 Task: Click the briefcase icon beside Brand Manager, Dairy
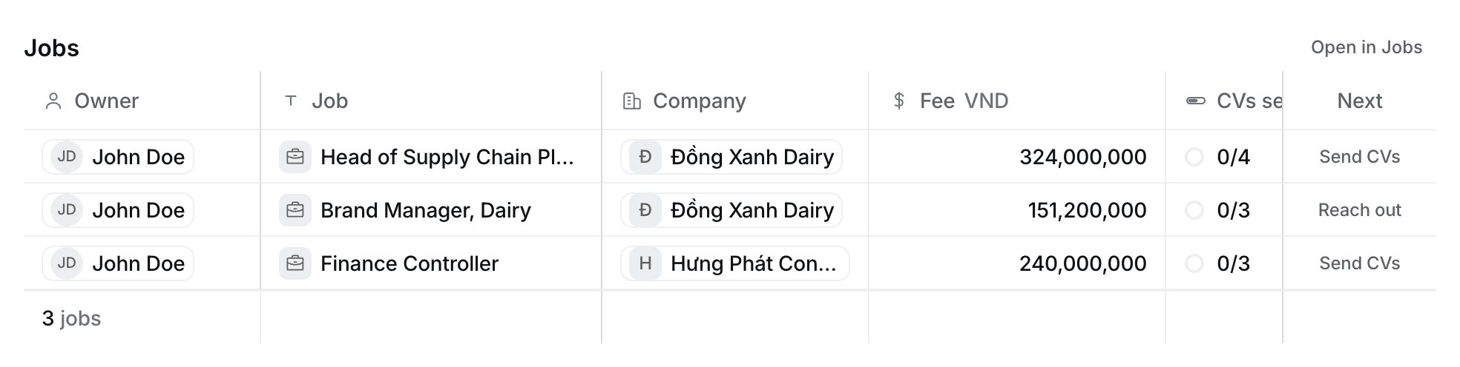tap(295, 210)
